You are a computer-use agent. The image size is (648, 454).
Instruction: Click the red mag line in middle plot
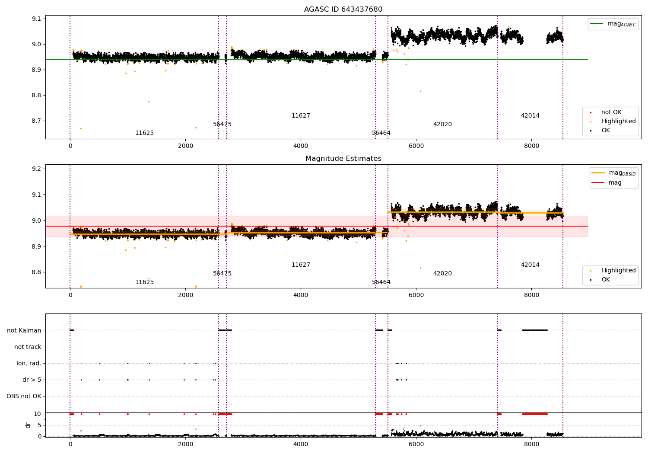316,226
